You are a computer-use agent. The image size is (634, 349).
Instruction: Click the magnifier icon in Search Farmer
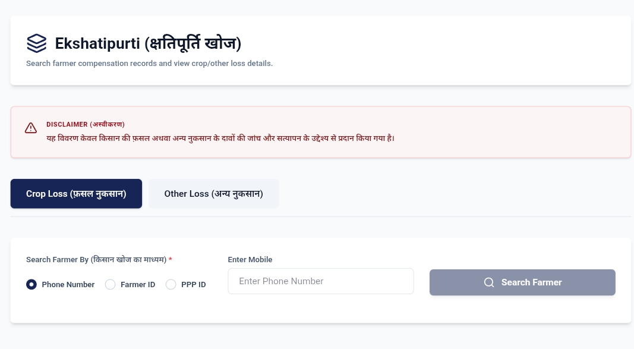point(489,282)
